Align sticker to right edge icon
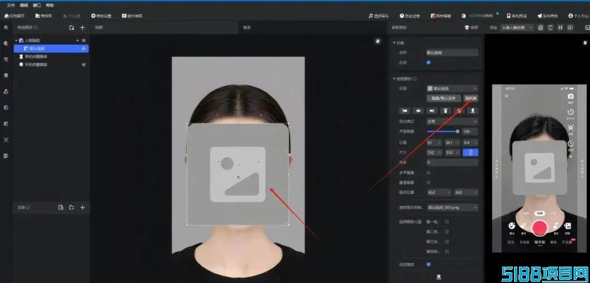The image size is (590, 283). [x=432, y=111]
